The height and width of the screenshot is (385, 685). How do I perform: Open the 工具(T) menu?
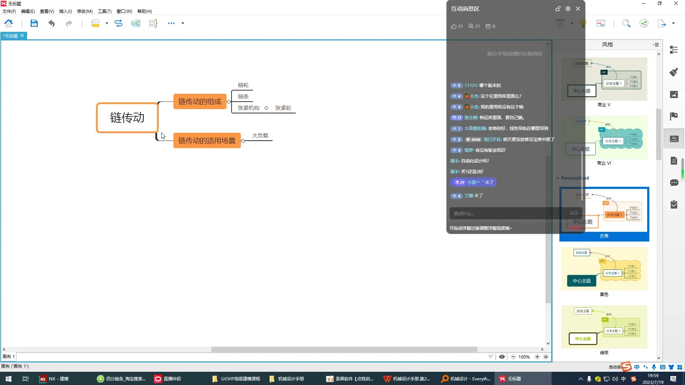[x=105, y=11]
